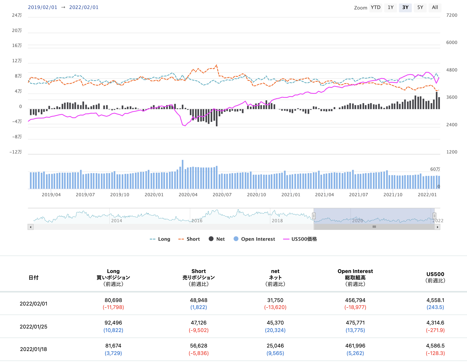Select the YTD zoom range
Viewport: 467px width, 363px height.
click(x=376, y=7)
